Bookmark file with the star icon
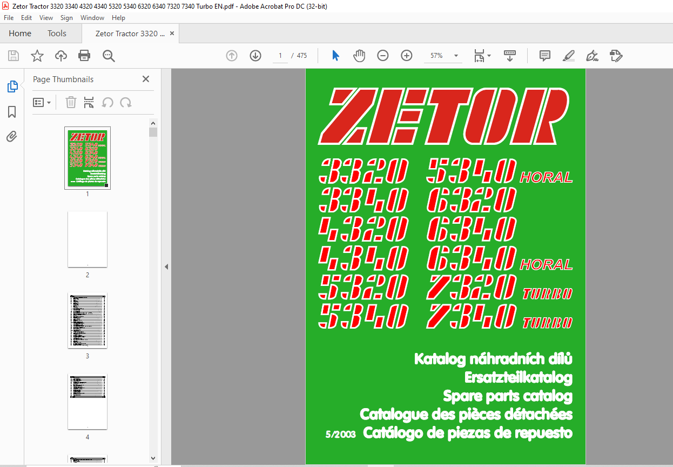673x467 pixels. pos(37,56)
